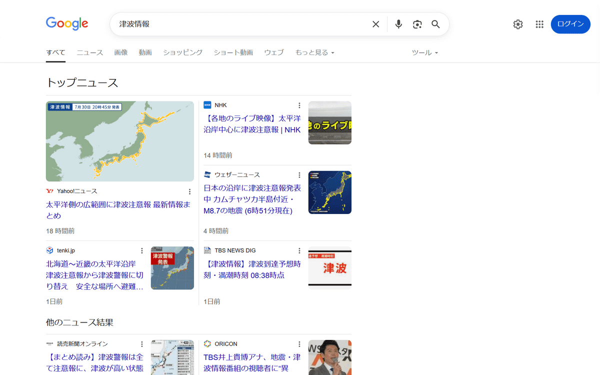Expand the もっと見る dropdown
The width and height of the screenshot is (600, 375).
click(x=315, y=52)
